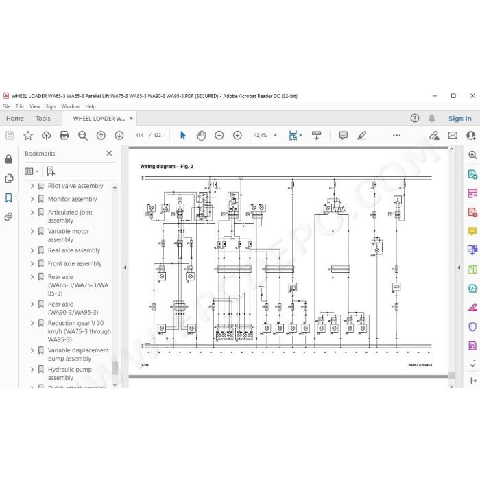Expand Variable displacement pump assembly bookmark
Viewport: 480px width, 480px height.
32,350
